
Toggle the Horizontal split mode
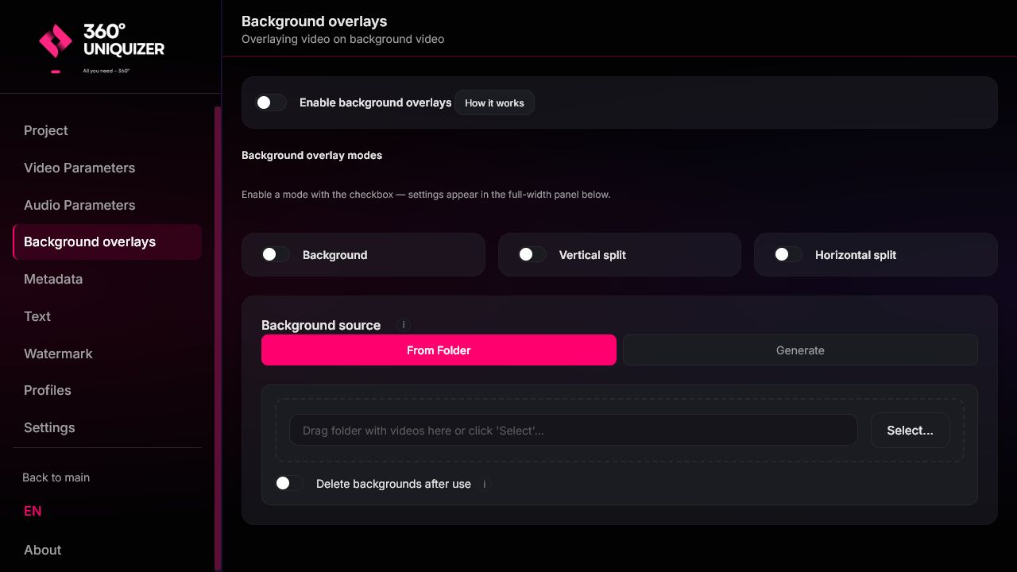pyautogui.click(x=788, y=254)
